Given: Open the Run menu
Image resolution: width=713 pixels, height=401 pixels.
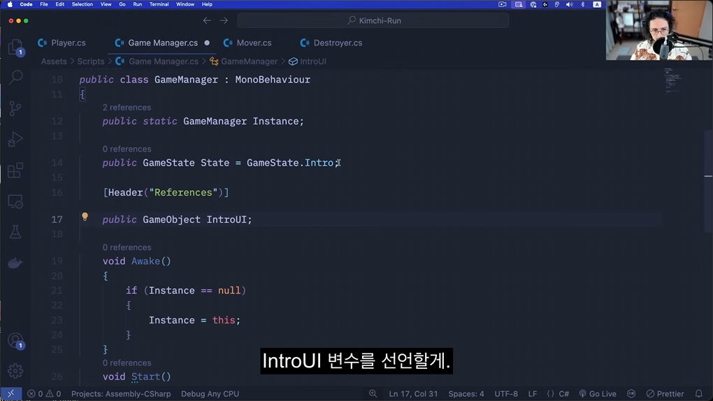Looking at the screenshot, I should pos(137,4).
